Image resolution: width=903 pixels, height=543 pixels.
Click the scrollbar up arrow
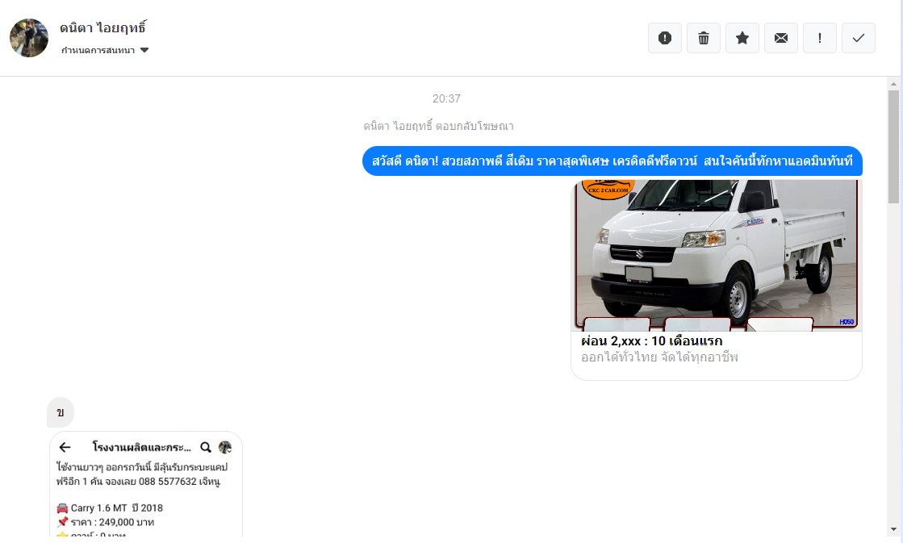click(x=893, y=84)
